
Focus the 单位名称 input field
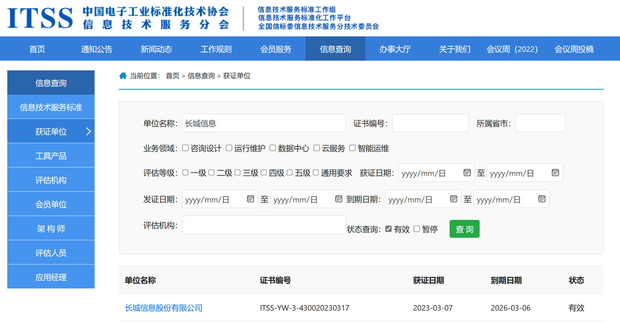[264, 123]
